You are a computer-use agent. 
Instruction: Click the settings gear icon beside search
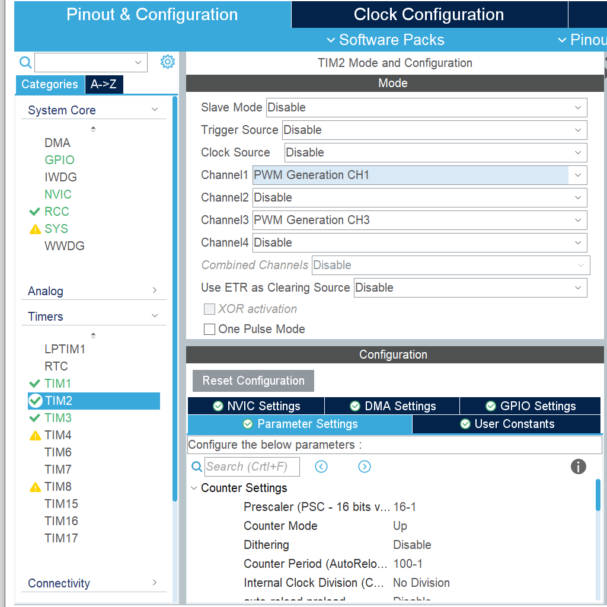point(168,62)
